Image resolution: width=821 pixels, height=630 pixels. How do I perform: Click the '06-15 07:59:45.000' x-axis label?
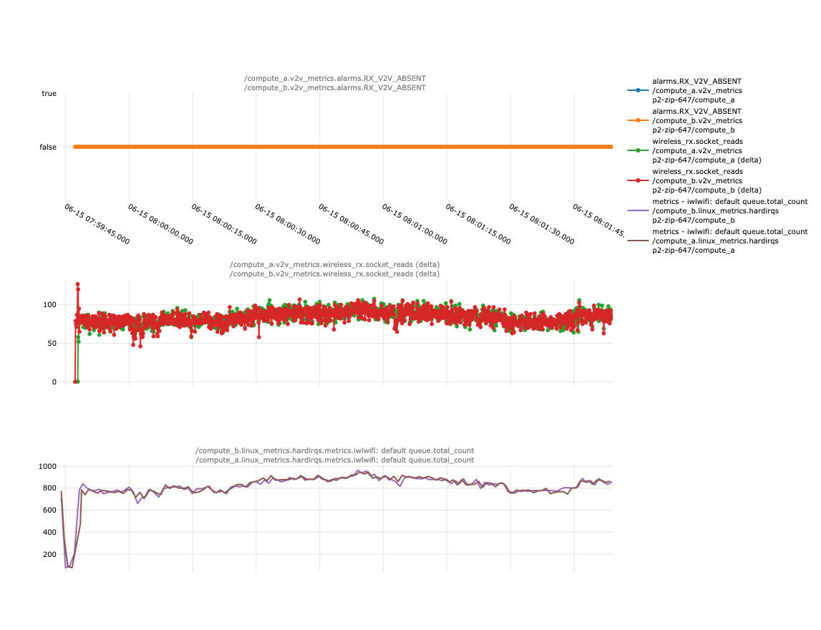pyautogui.click(x=97, y=224)
